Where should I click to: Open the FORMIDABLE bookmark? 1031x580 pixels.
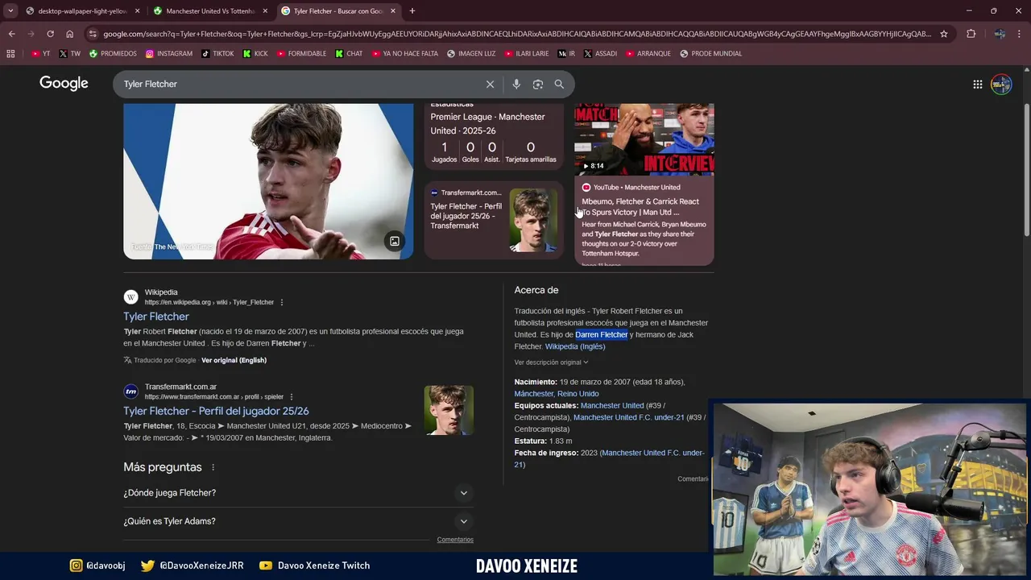[301, 53]
